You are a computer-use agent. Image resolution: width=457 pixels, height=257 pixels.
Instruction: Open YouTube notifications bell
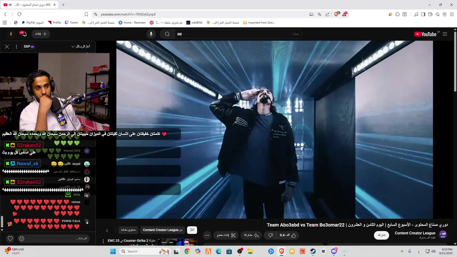point(24,34)
